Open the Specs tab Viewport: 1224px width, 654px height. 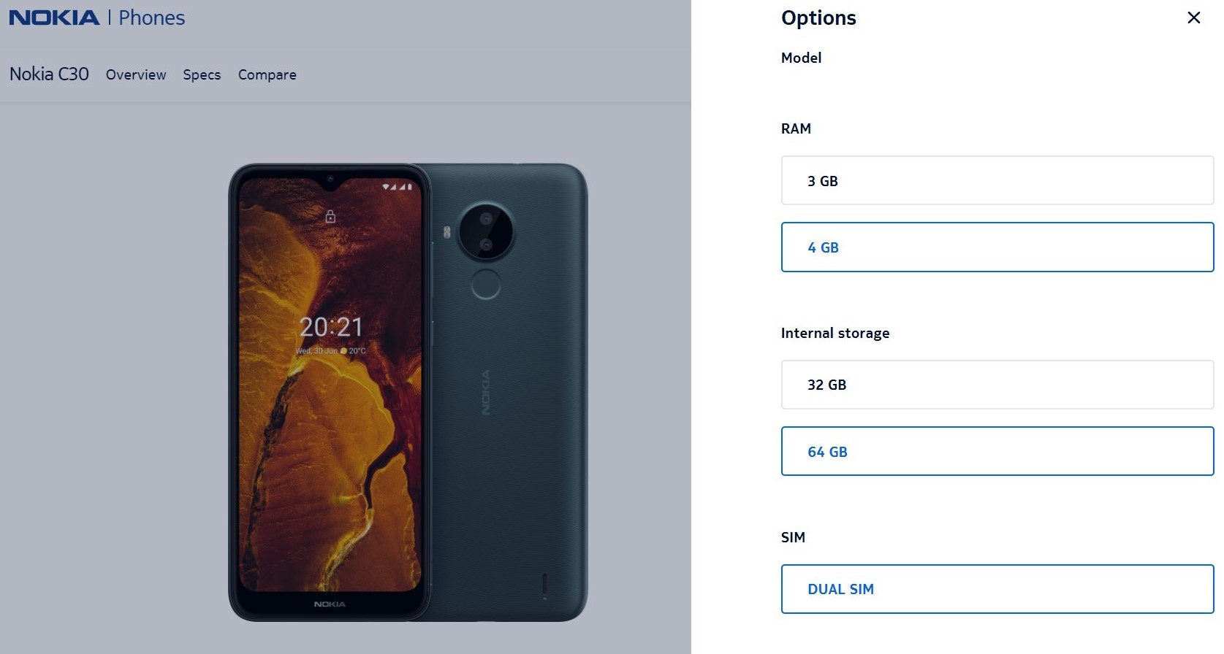[x=202, y=74]
